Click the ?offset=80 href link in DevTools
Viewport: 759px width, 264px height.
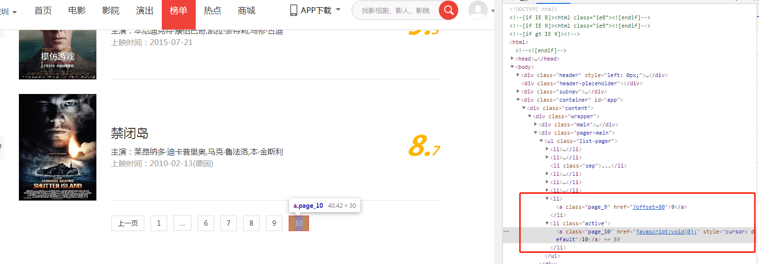pyautogui.click(x=649, y=207)
